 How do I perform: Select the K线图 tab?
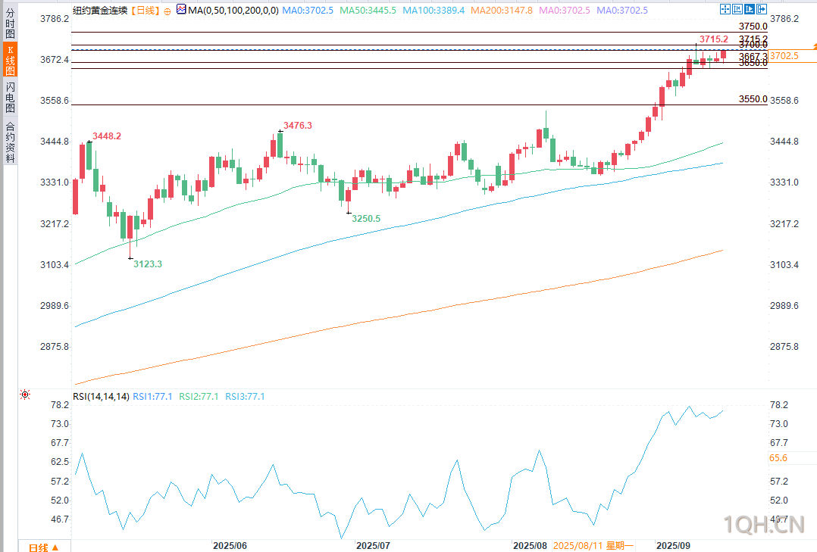pyautogui.click(x=10, y=60)
